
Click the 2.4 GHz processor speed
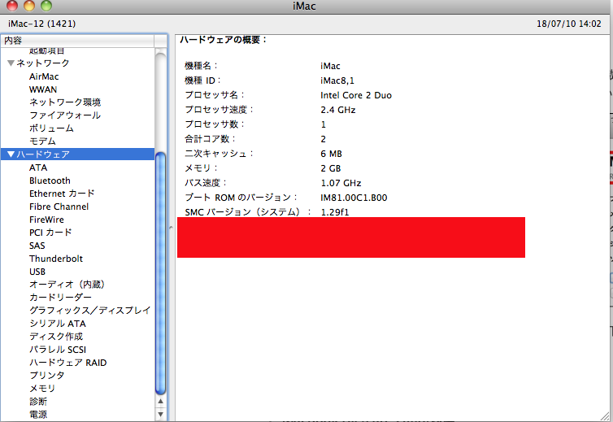click(x=337, y=110)
